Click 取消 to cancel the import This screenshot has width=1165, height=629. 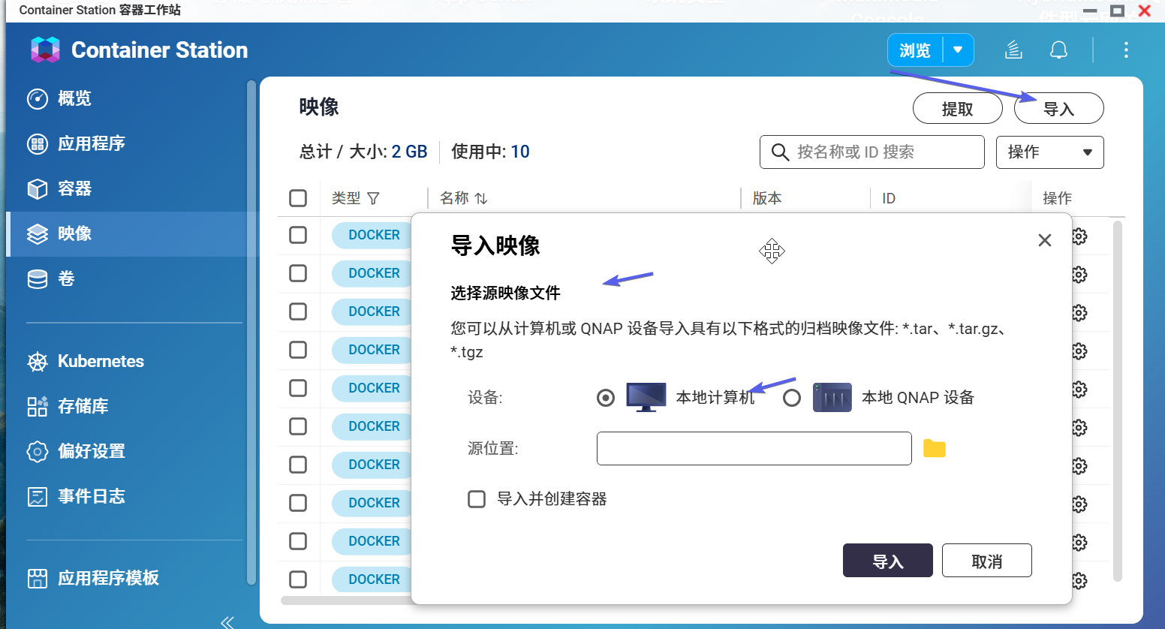coord(986,561)
